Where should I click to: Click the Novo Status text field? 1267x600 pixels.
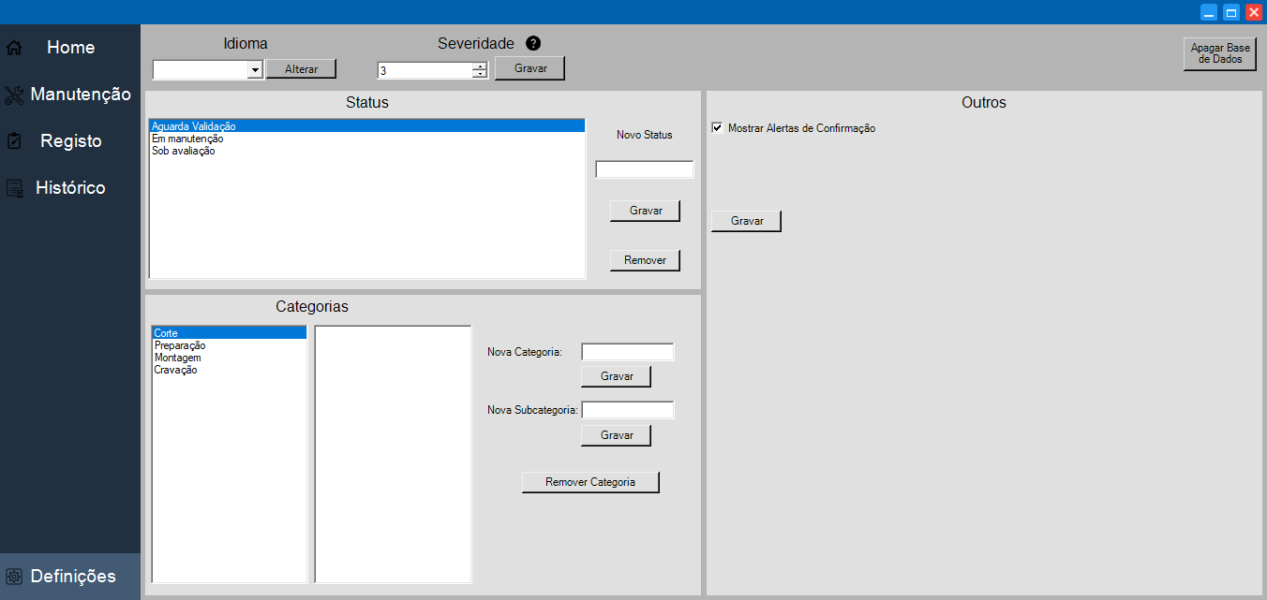(644, 168)
